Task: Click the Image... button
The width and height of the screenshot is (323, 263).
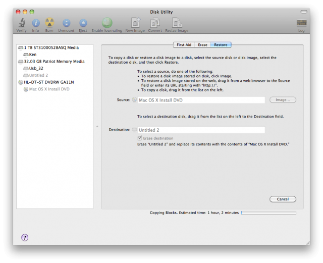Action: pos(283,100)
